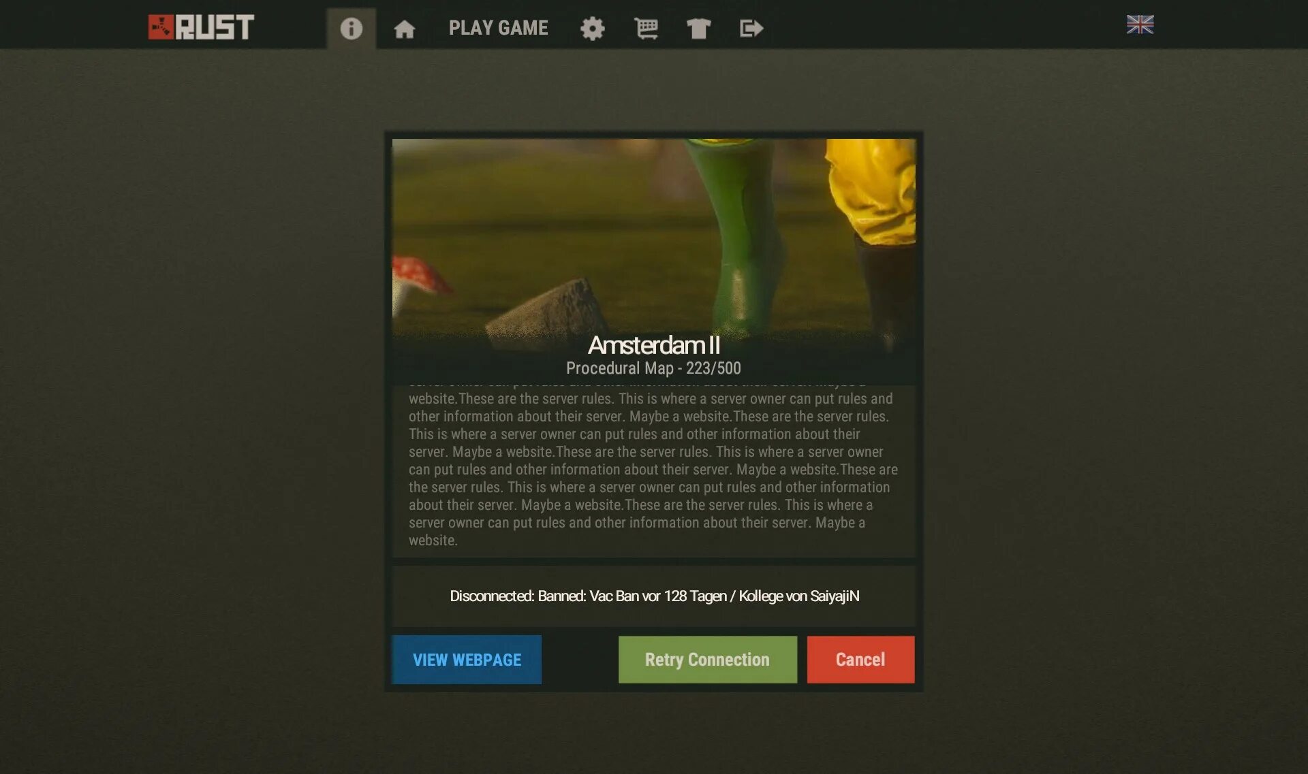Click ban reason disconnected message field
1308x774 pixels.
655,595
